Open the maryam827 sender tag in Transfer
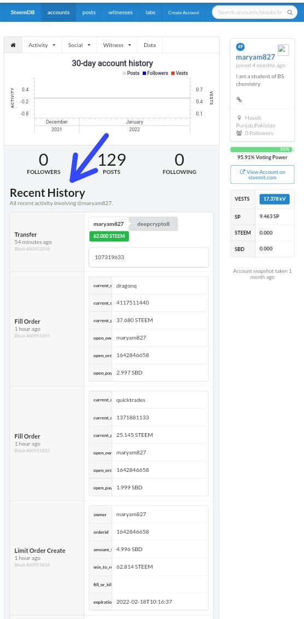This screenshot has width=304, height=619. (109, 224)
